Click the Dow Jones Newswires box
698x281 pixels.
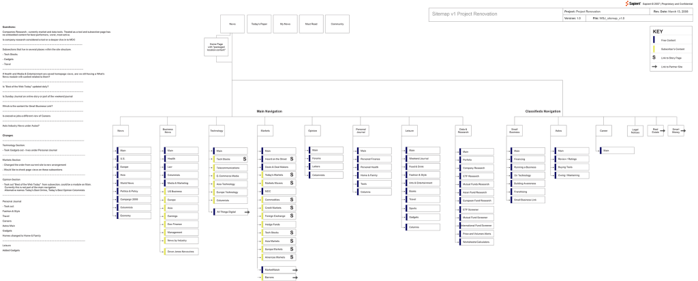pyautogui.click(x=181, y=252)
